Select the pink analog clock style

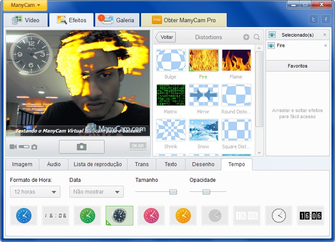[151, 215]
